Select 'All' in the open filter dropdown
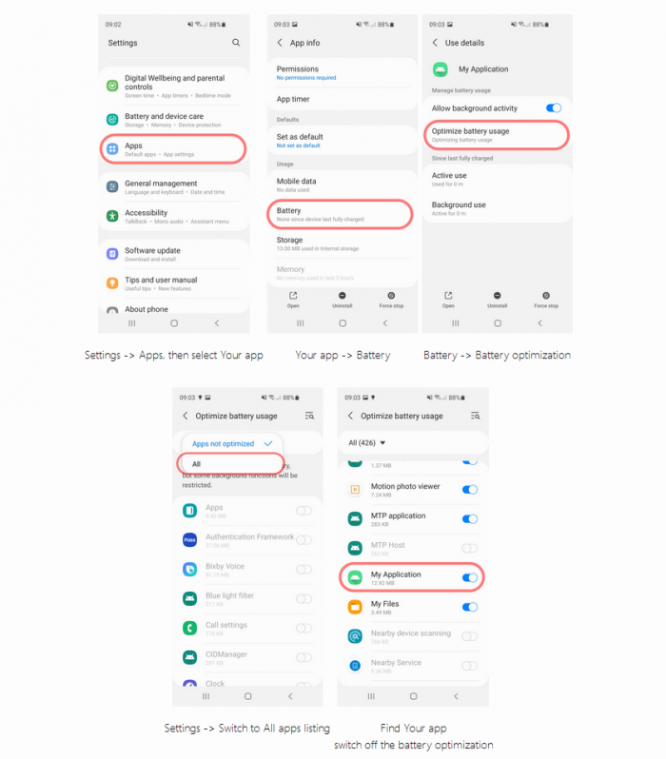The image size is (666, 759). 230,464
